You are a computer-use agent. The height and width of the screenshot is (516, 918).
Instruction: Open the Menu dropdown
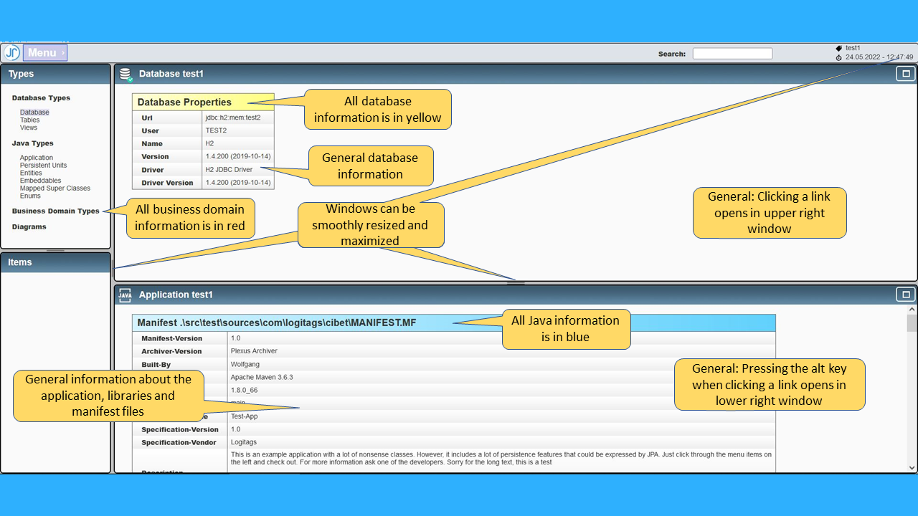pyautogui.click(x=45, y=52)
